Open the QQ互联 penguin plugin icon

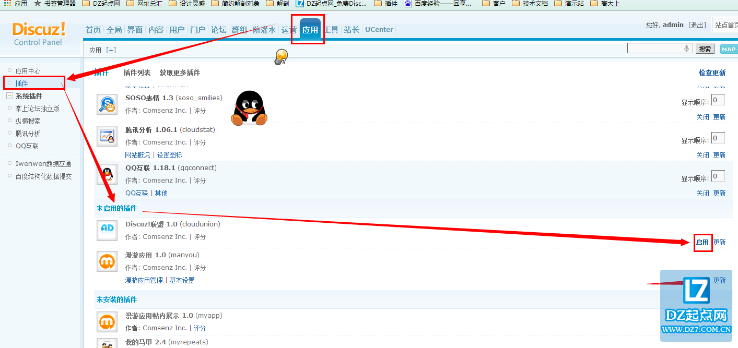[x=107, y=174]
